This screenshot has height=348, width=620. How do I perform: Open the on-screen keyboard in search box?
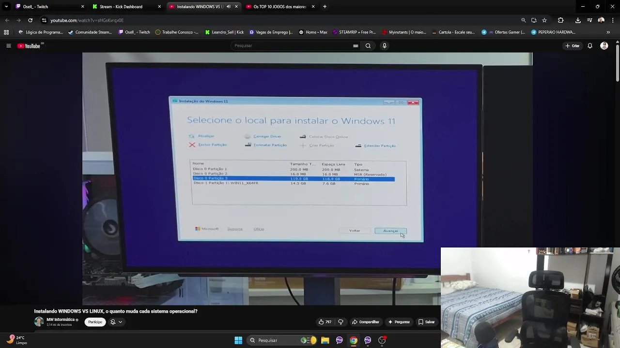[356, 46]
